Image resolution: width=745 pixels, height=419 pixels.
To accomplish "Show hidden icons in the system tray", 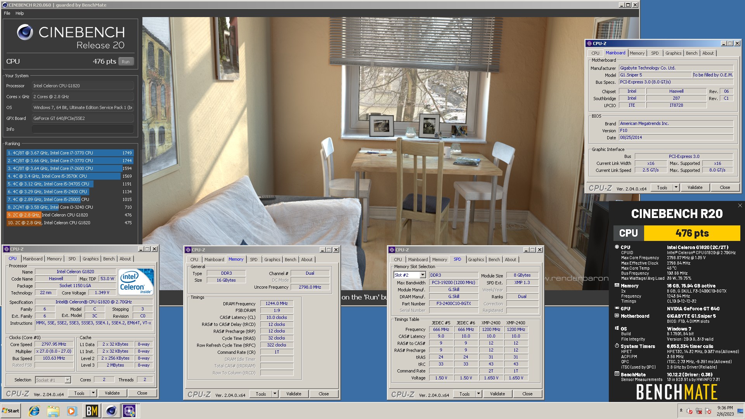I will point(681,410).
